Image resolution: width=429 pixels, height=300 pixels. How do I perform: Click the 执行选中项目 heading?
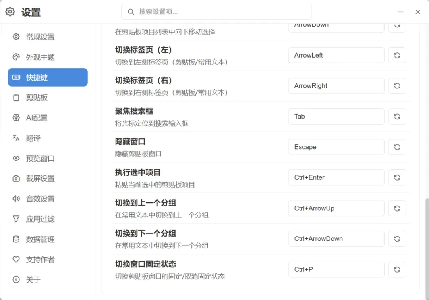click(x=137, y=172)
